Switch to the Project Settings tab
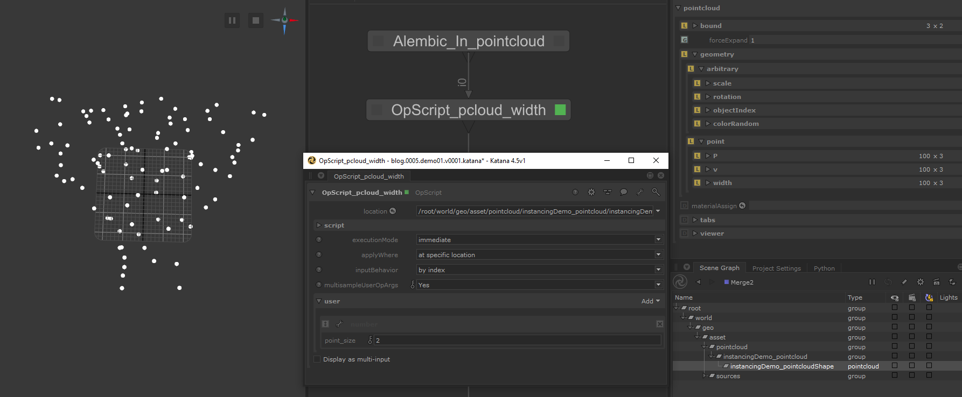 [776, 268]
